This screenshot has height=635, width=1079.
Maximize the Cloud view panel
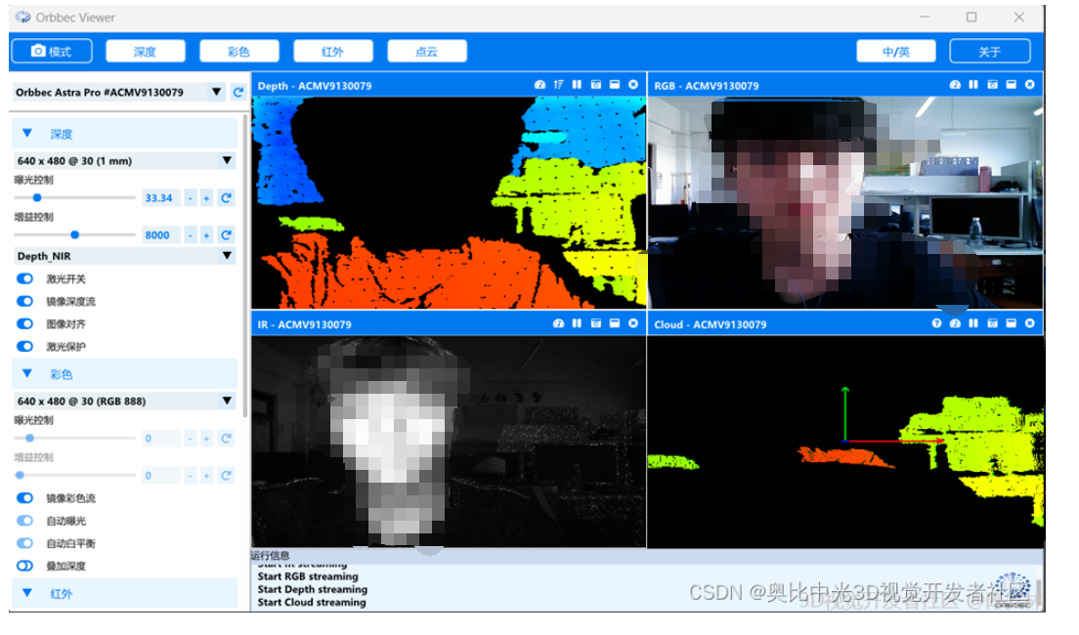click(1011, 323)
